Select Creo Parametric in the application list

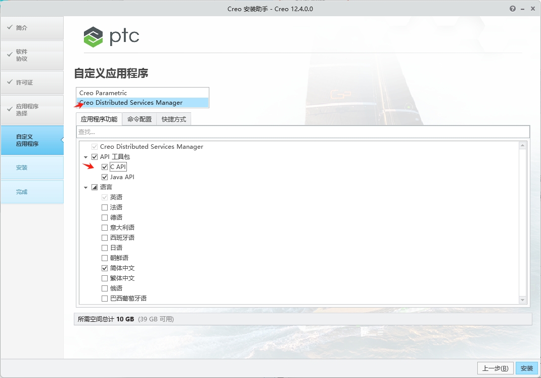pyautogui.click(x=103, y=93)
